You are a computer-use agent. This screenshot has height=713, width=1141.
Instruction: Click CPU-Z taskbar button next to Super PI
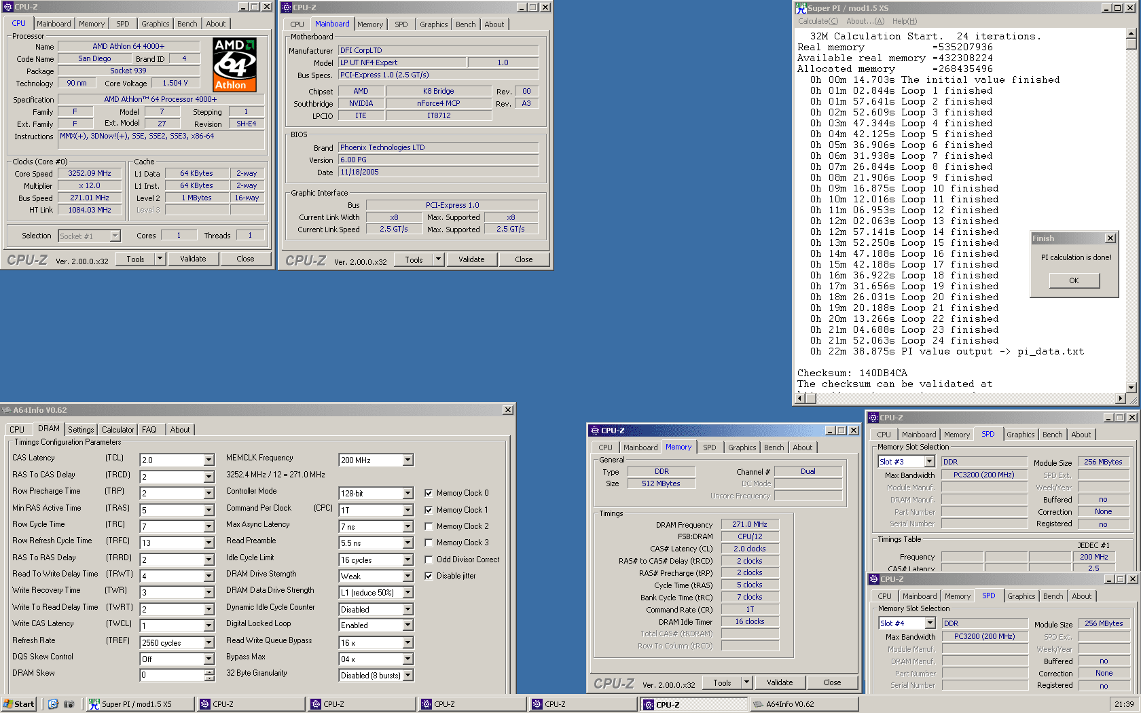(251, 704)
